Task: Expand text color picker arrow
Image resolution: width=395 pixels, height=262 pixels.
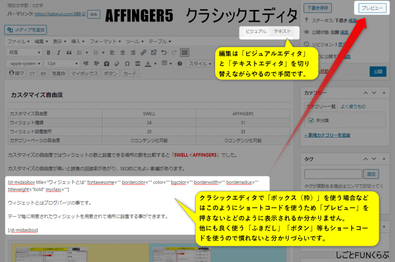Action: click(155, 64)
